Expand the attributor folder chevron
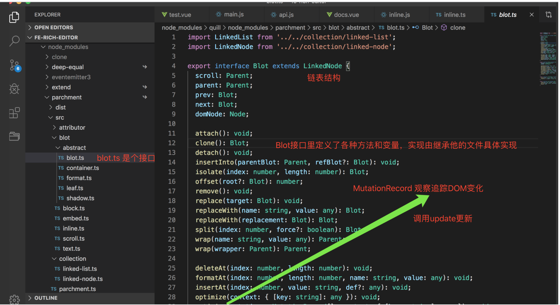The image size is (560, 305). click(x=54, y=128)
